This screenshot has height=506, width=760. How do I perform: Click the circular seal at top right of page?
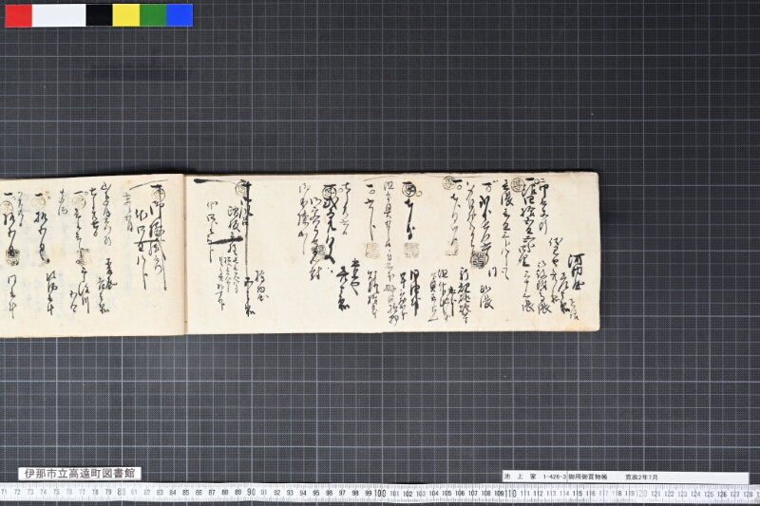click(x=518, y=184)
